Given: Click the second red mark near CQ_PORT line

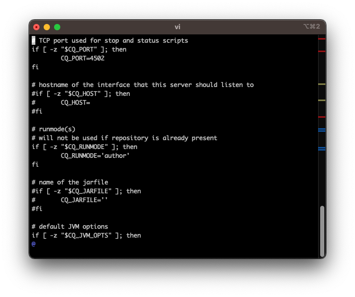Looking at the screenshot, I should click(322, 52).
